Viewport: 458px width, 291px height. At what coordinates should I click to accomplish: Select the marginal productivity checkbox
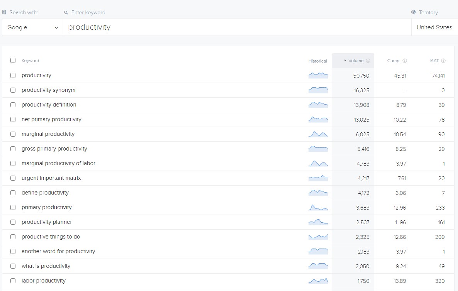[13, 134]
